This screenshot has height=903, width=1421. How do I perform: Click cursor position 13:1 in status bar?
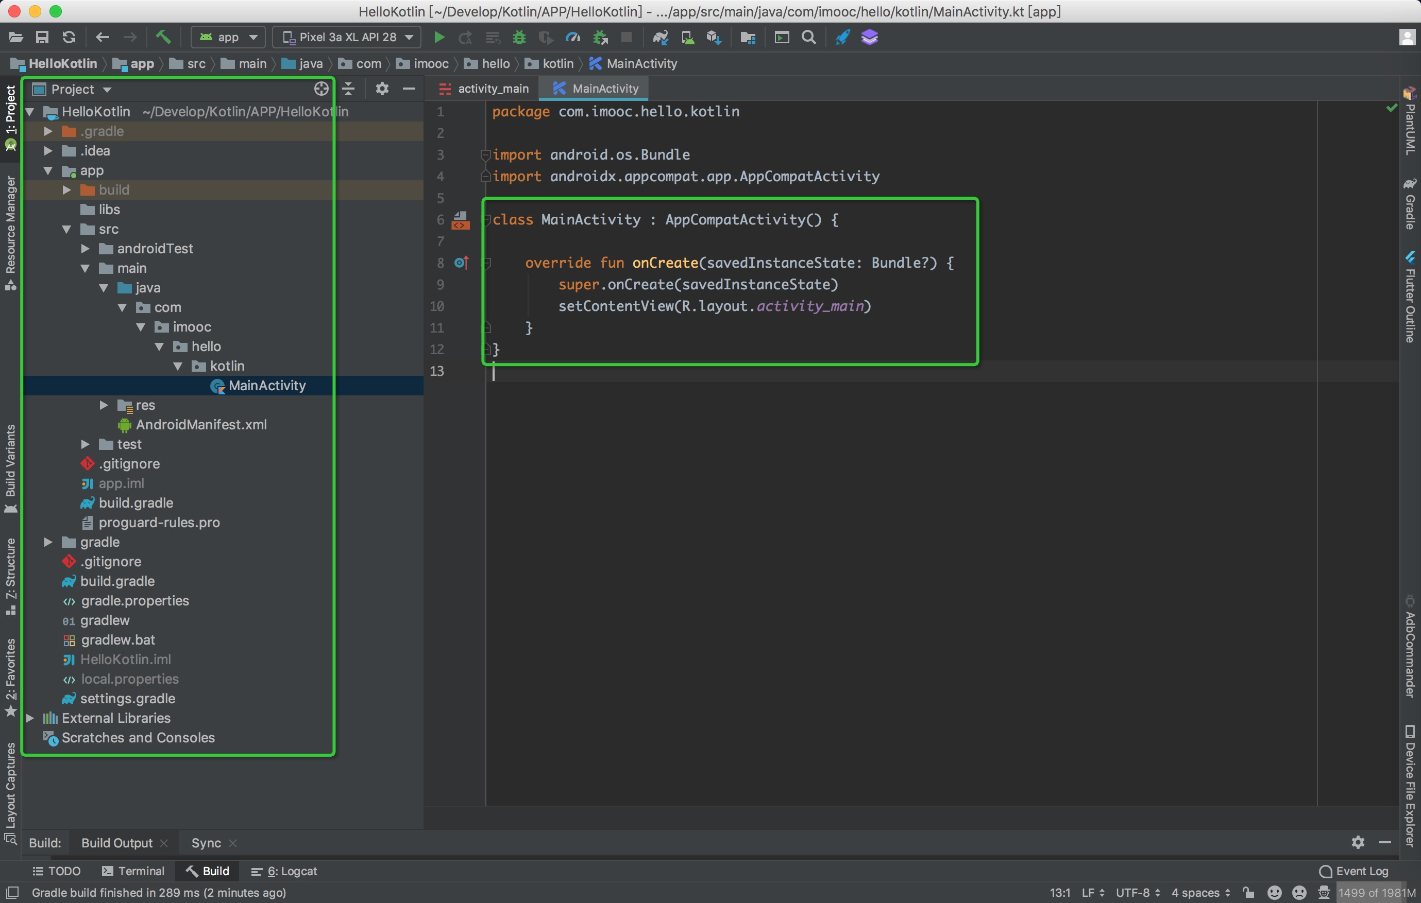tap(1060, 893)
